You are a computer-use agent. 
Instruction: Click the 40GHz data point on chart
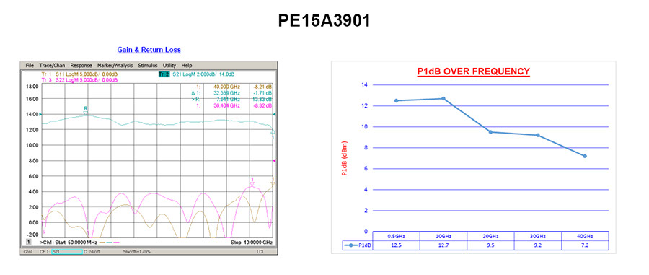pos(585,156)
